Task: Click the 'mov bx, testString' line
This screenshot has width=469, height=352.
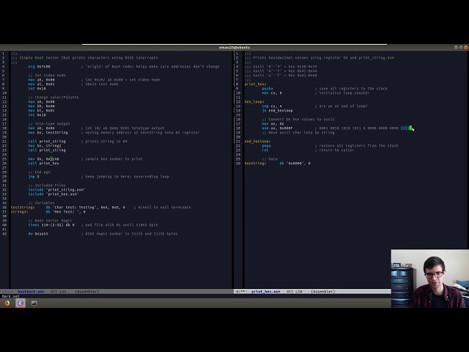Action: (x=48, y=132)
